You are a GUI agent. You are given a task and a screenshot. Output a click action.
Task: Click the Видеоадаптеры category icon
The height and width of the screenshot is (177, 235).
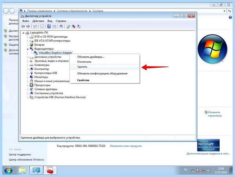click(31, 49)
